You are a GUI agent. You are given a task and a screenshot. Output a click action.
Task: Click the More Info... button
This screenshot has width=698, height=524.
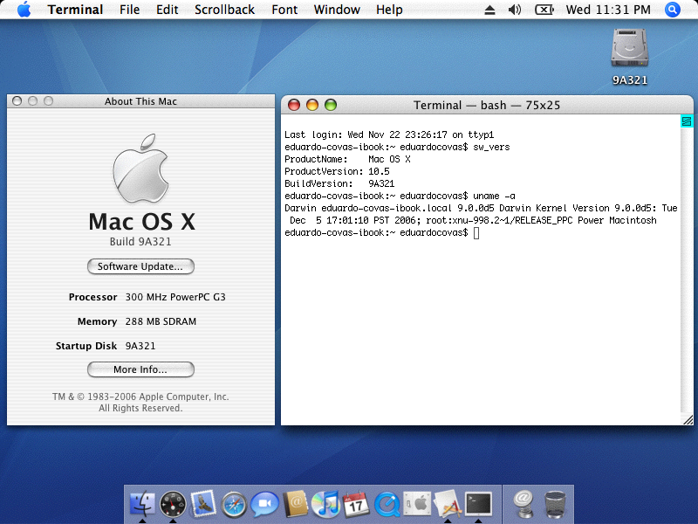pyautogui.click(x=140, y=369)
